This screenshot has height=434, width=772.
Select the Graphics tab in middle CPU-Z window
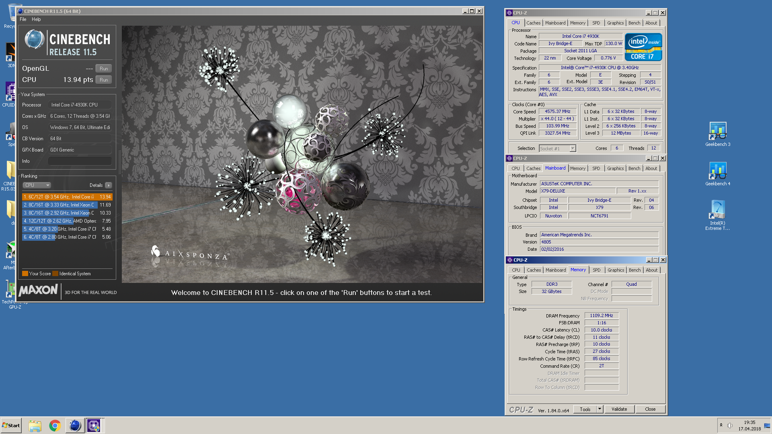[615, 168]
